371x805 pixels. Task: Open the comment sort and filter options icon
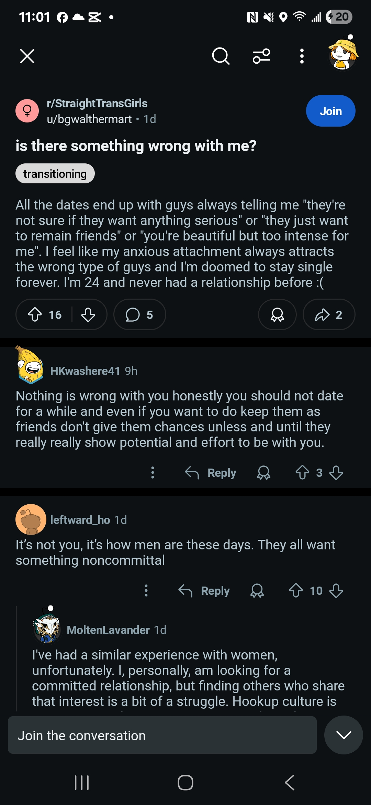[261, 56]
